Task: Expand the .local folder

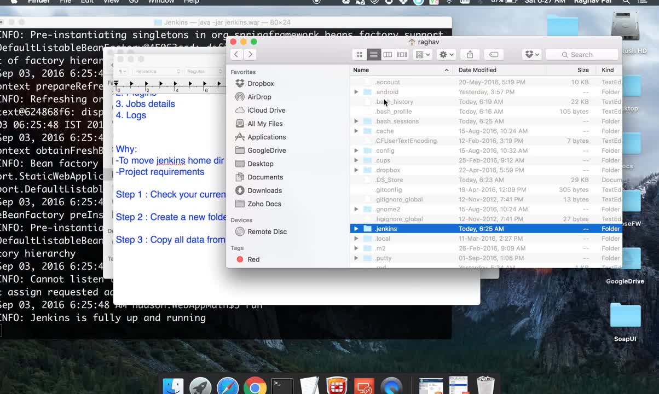Action: coord(356,239)
